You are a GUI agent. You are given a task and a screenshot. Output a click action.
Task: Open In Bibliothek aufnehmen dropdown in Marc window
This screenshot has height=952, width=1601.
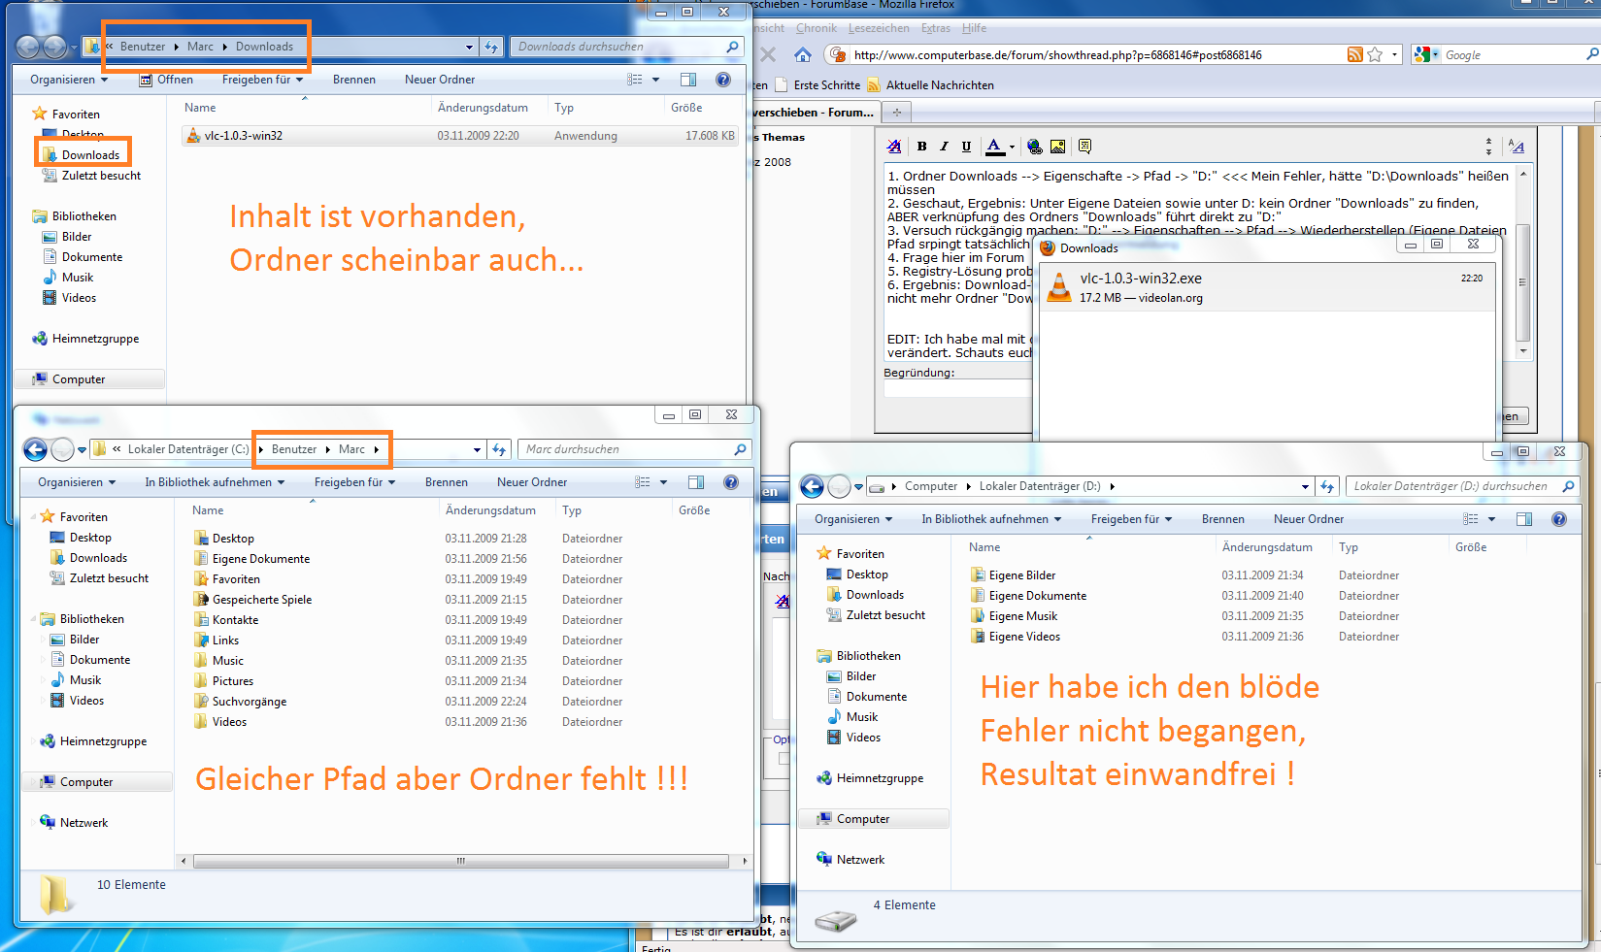click(215, 482)
